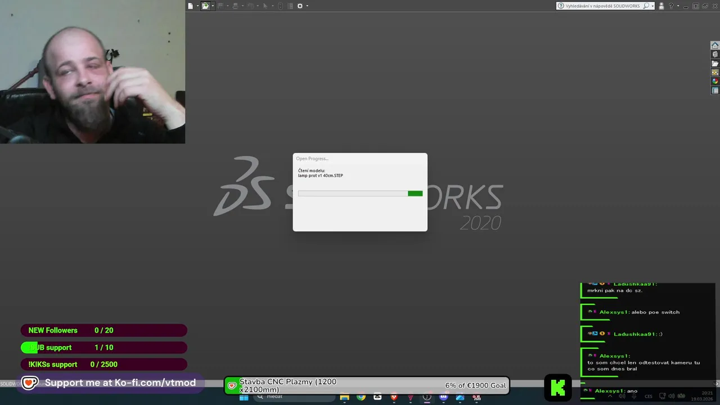The width and height of the screenshot is (720, 405).
Task: Click the !KIKSs support goal bar
Action: 104,364
